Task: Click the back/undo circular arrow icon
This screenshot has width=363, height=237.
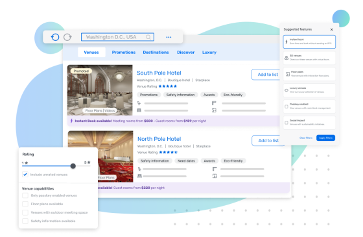Action: [55, 37]
